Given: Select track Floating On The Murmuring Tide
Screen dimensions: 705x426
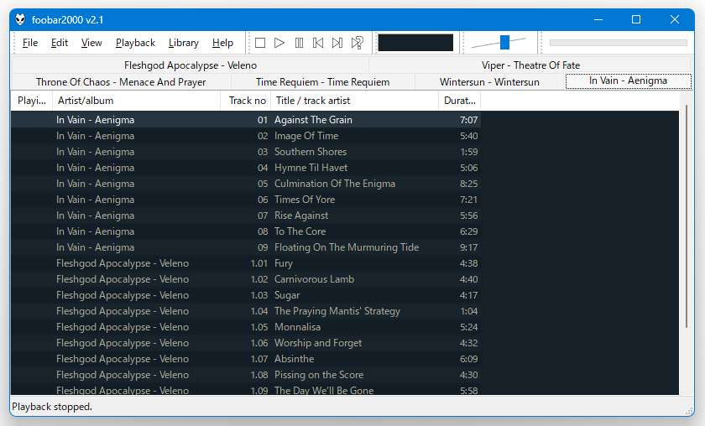Looking at the screenshot, I should (245, 247).
